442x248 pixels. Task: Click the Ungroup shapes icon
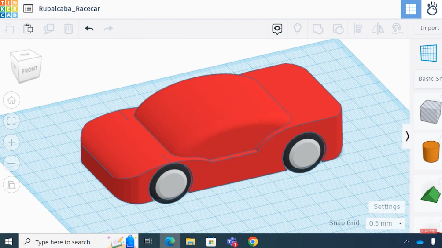coord(338,29)
